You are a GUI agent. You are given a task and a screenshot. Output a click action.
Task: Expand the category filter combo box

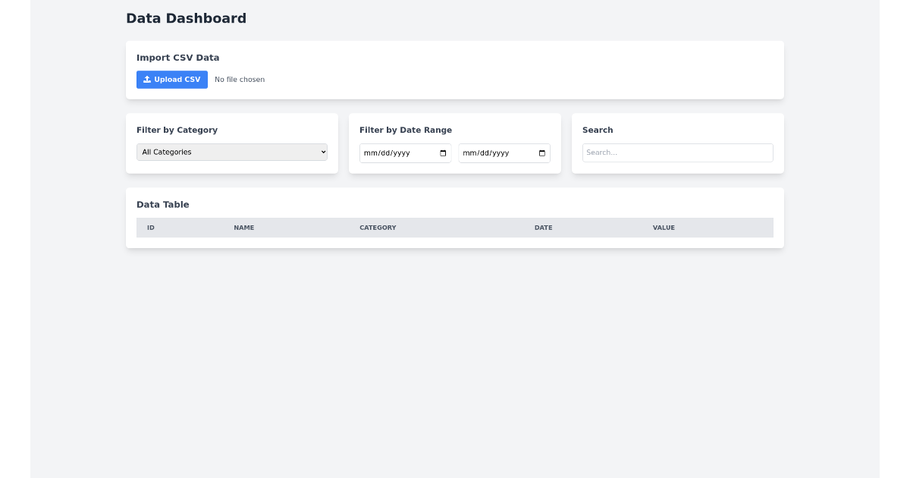(231, 152)
